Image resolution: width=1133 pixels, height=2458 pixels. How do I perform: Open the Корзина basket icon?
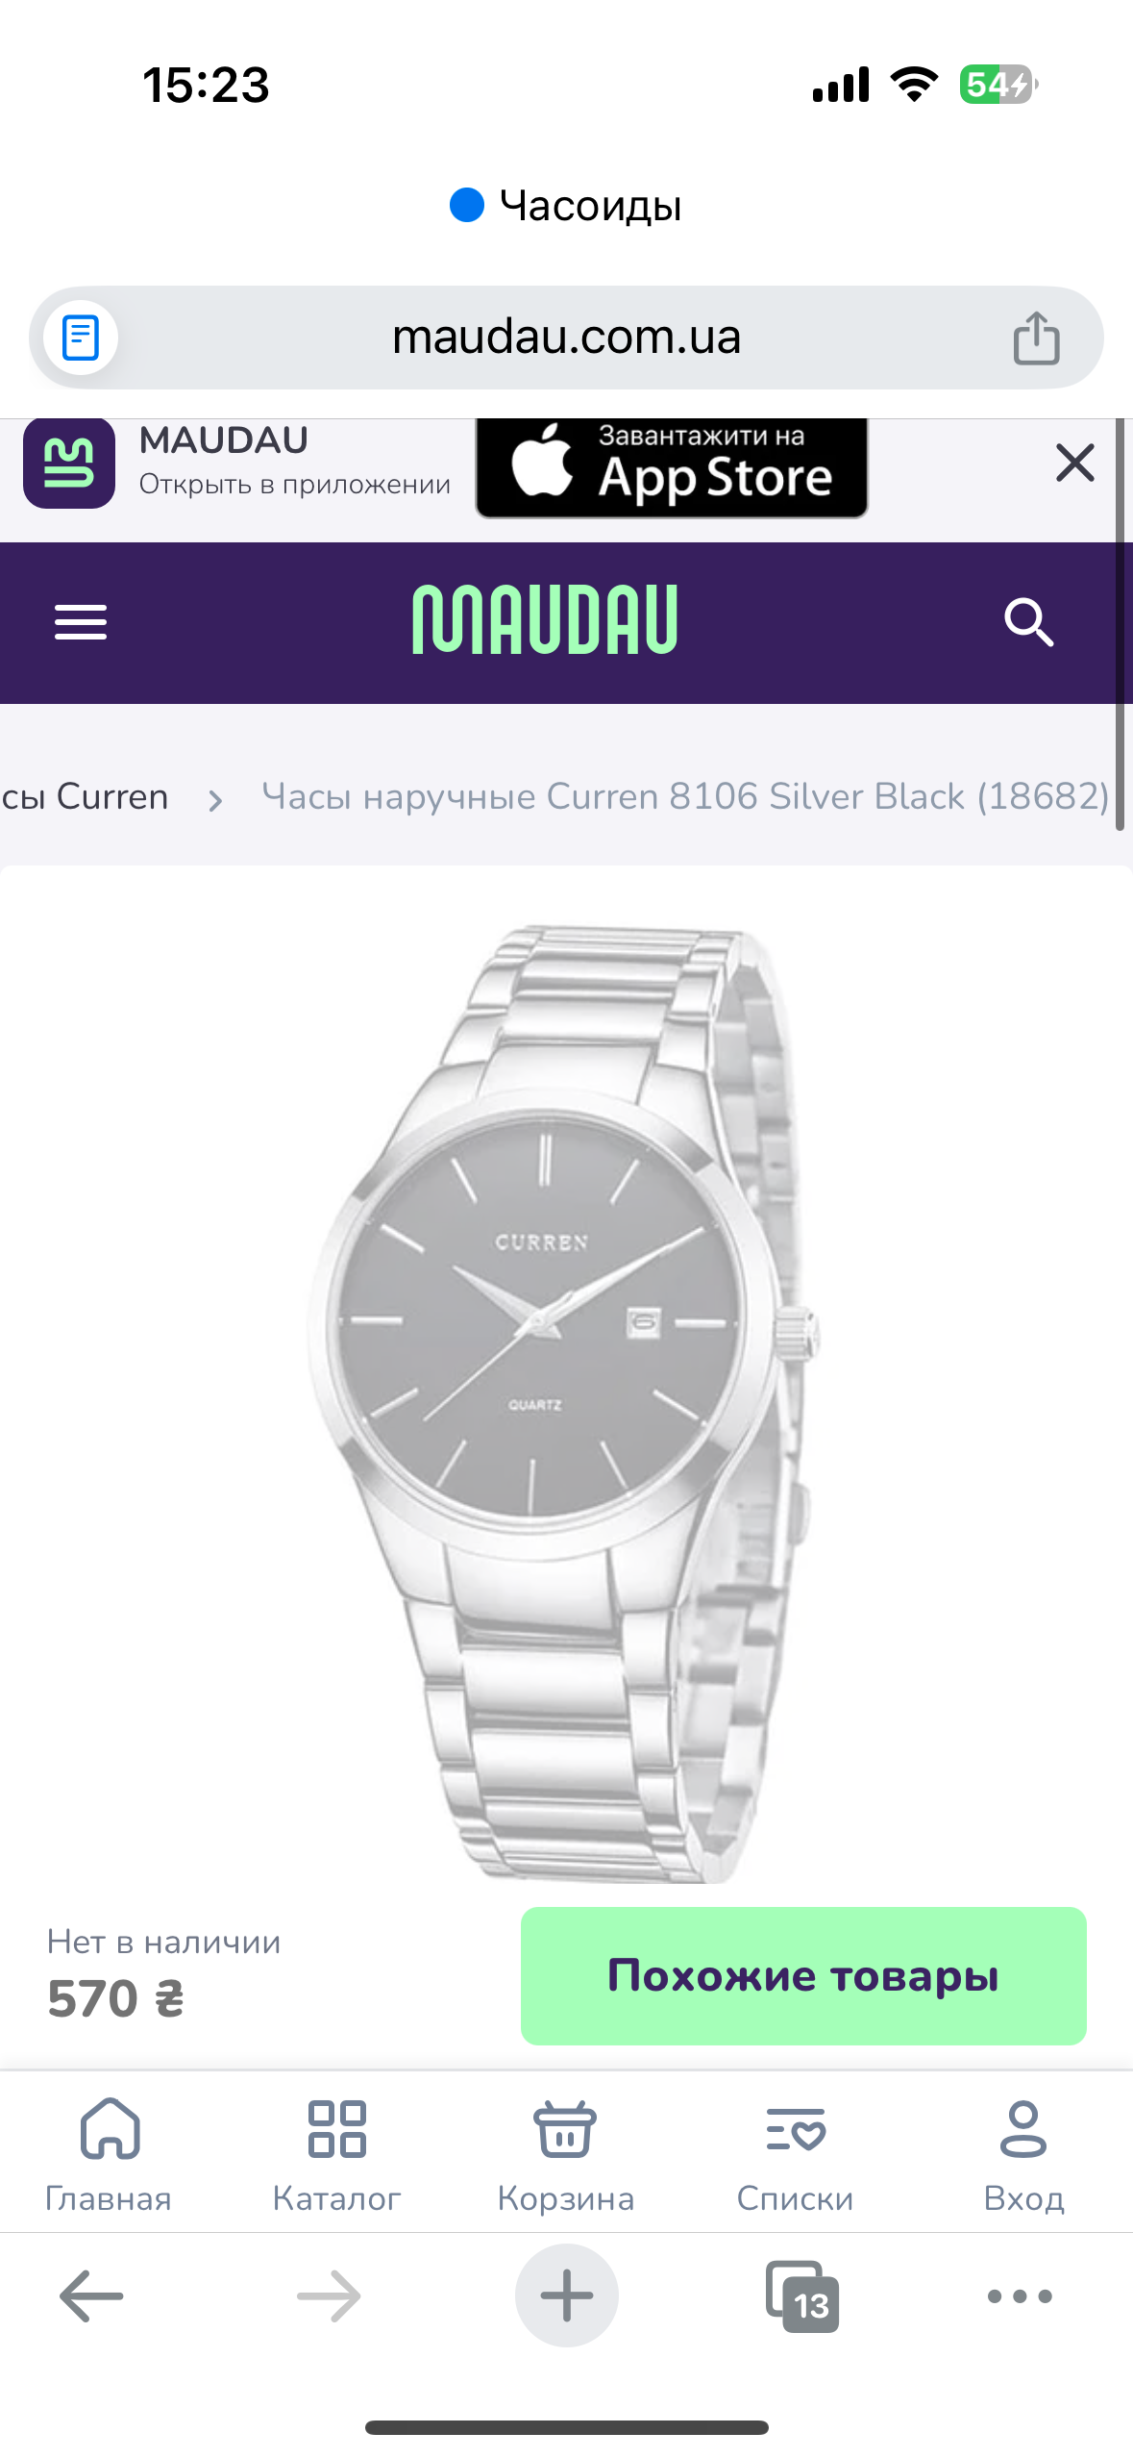565,2129
